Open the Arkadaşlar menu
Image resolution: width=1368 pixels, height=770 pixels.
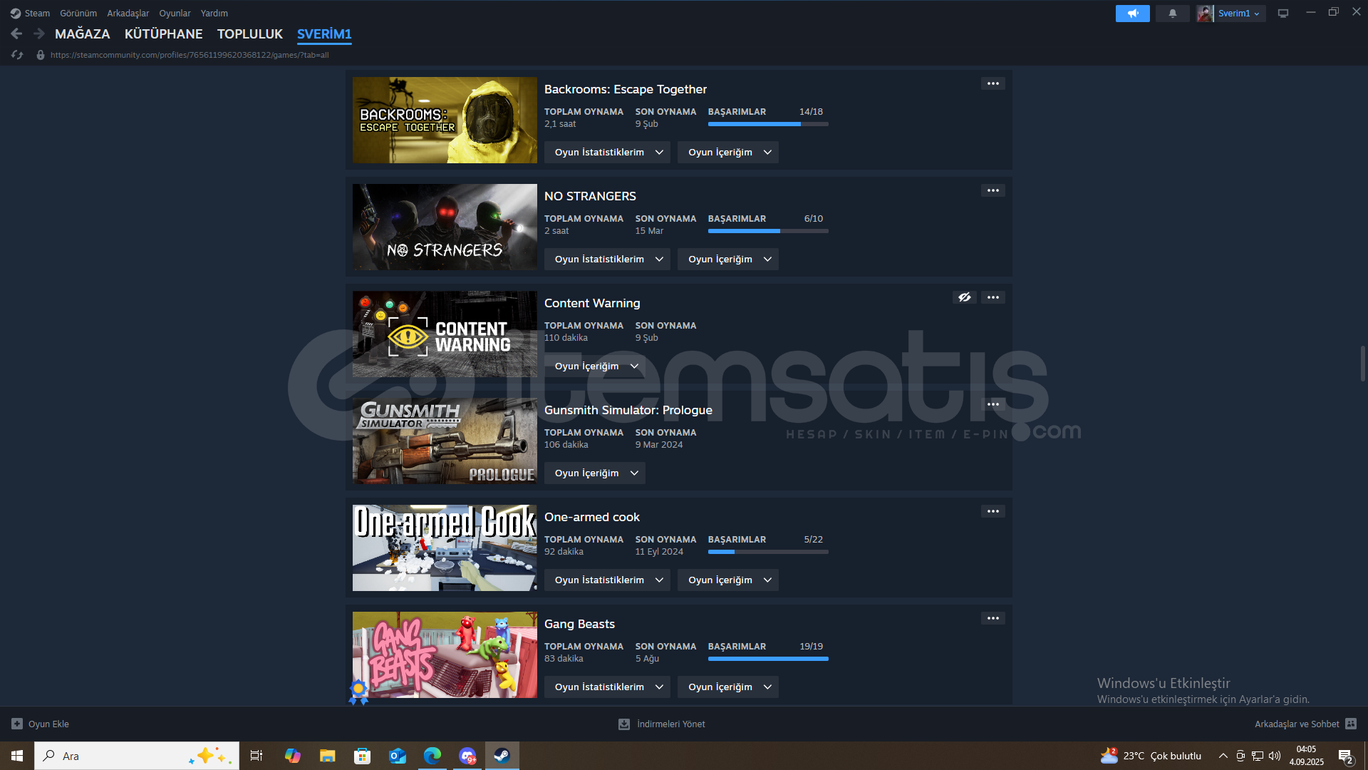pyautogui.click(x=128, y=14)
